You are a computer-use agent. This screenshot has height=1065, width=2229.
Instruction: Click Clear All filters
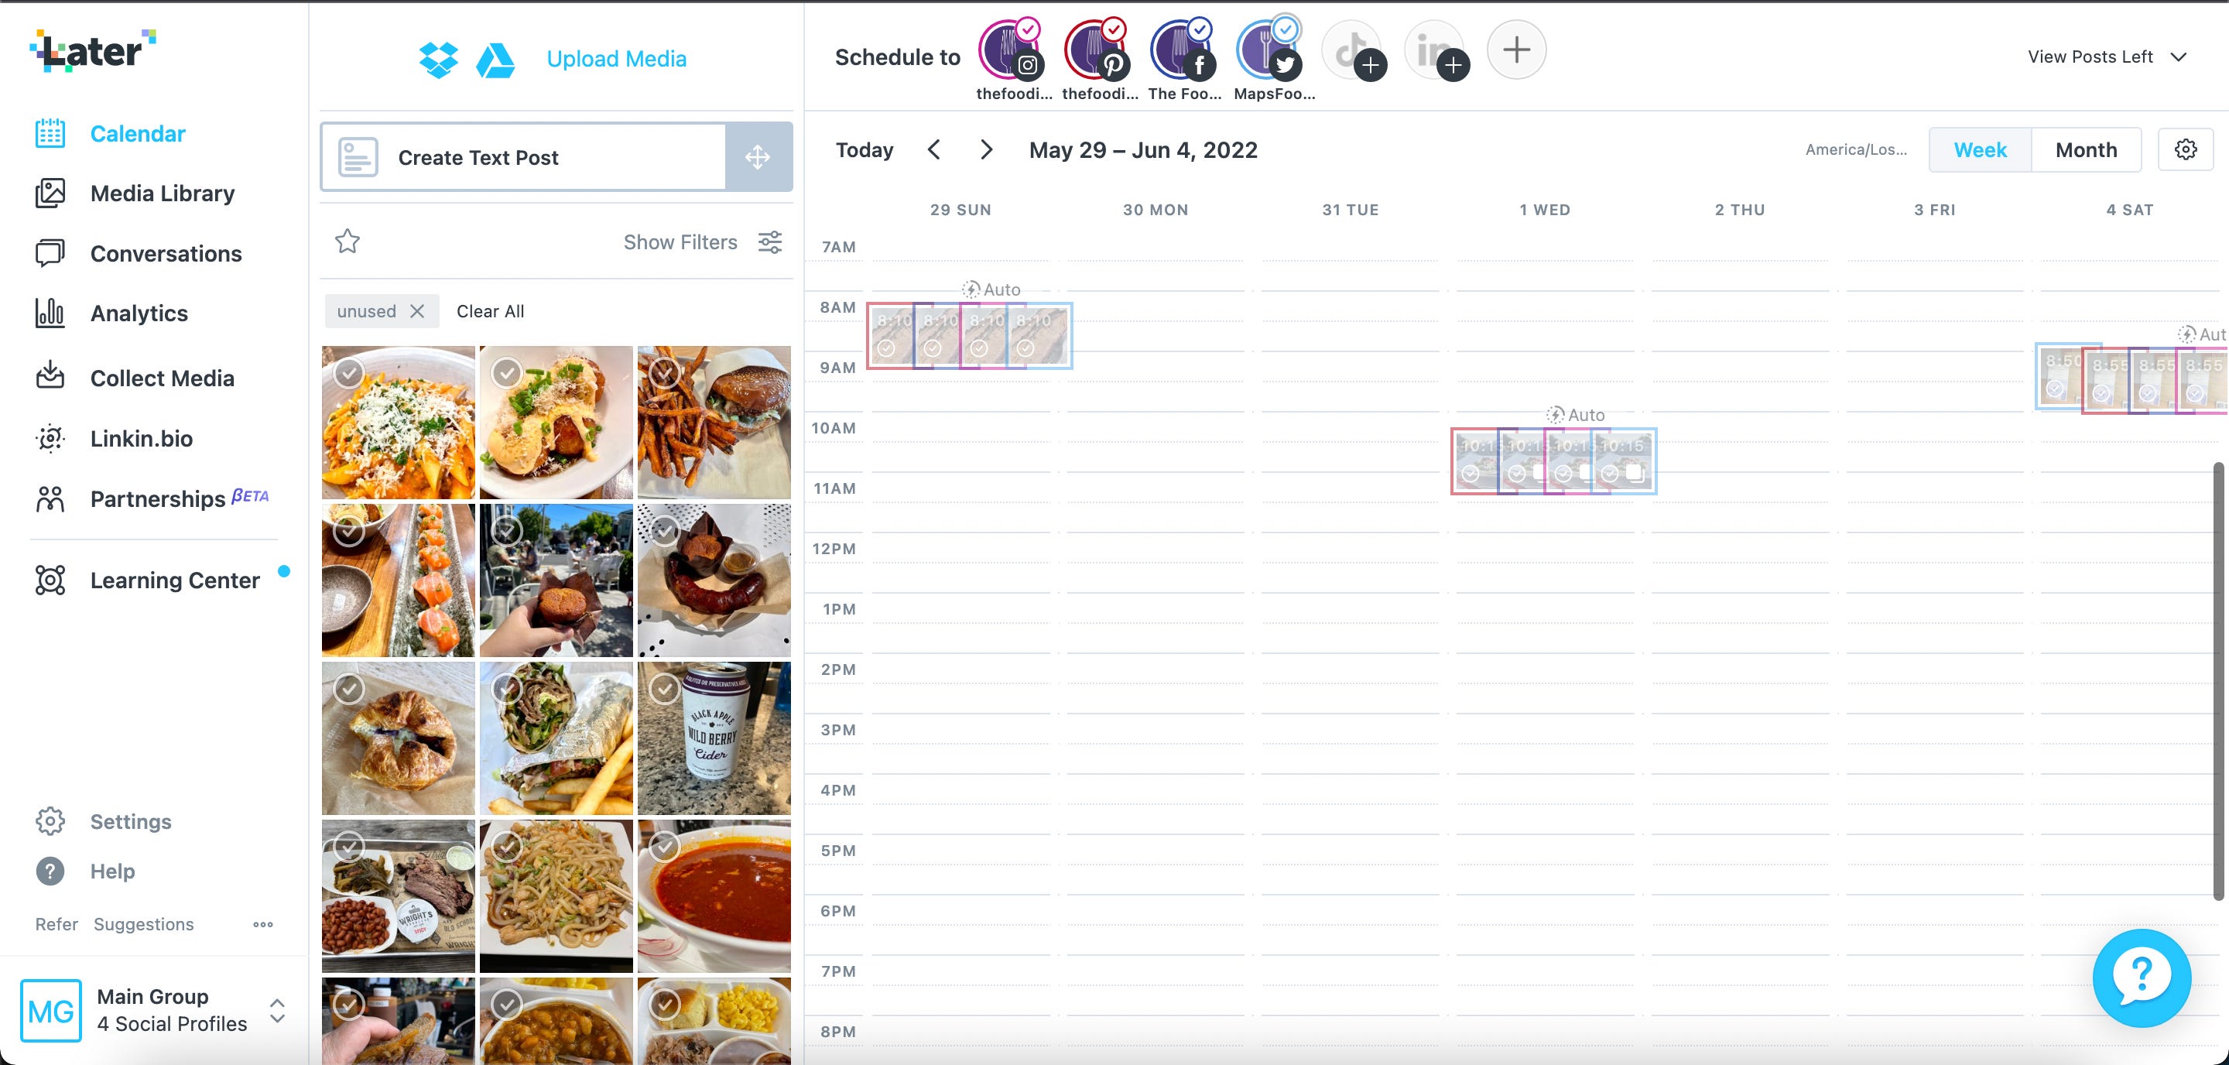point(490,311)
